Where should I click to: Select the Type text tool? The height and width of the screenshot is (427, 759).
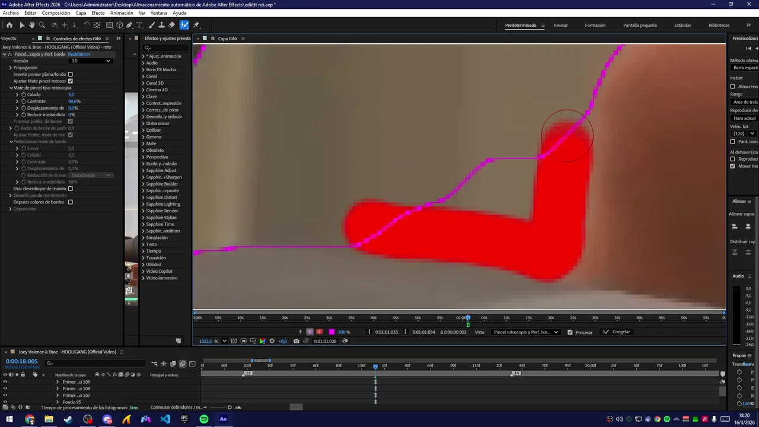[x=139, y=25]
